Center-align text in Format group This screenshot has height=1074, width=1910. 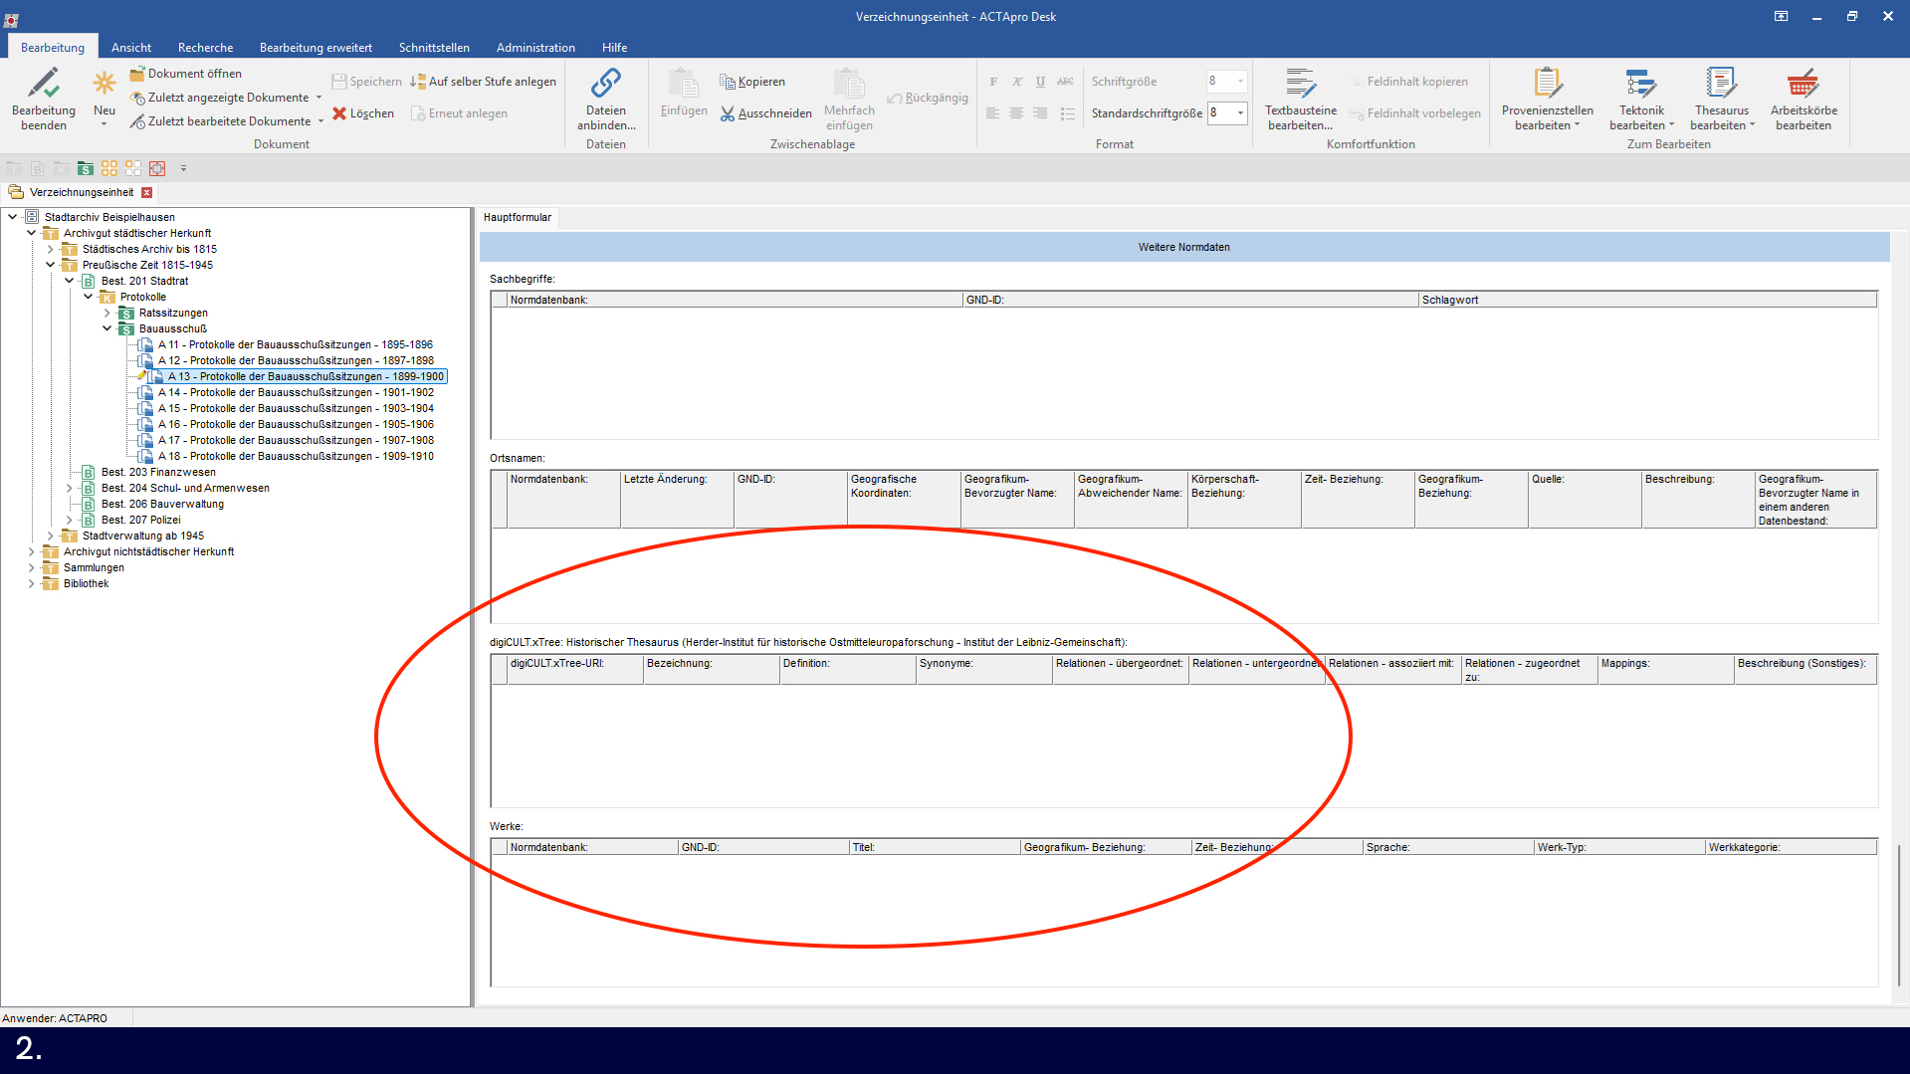click(1016, 113)
